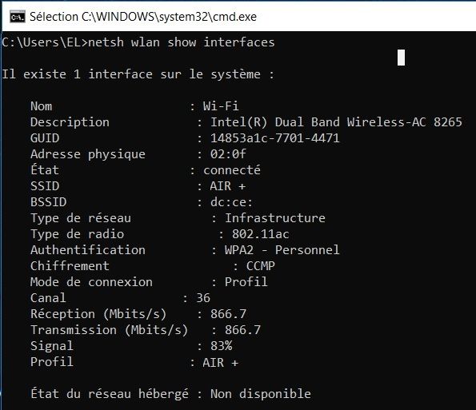Click the État value 'connecté'
Image resolution: width=476 pixels, height=410 pixels.
click(232, 169)
